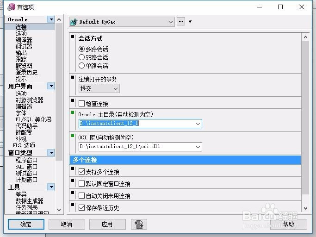Open the 编译器 preferences page

point(24,40)
